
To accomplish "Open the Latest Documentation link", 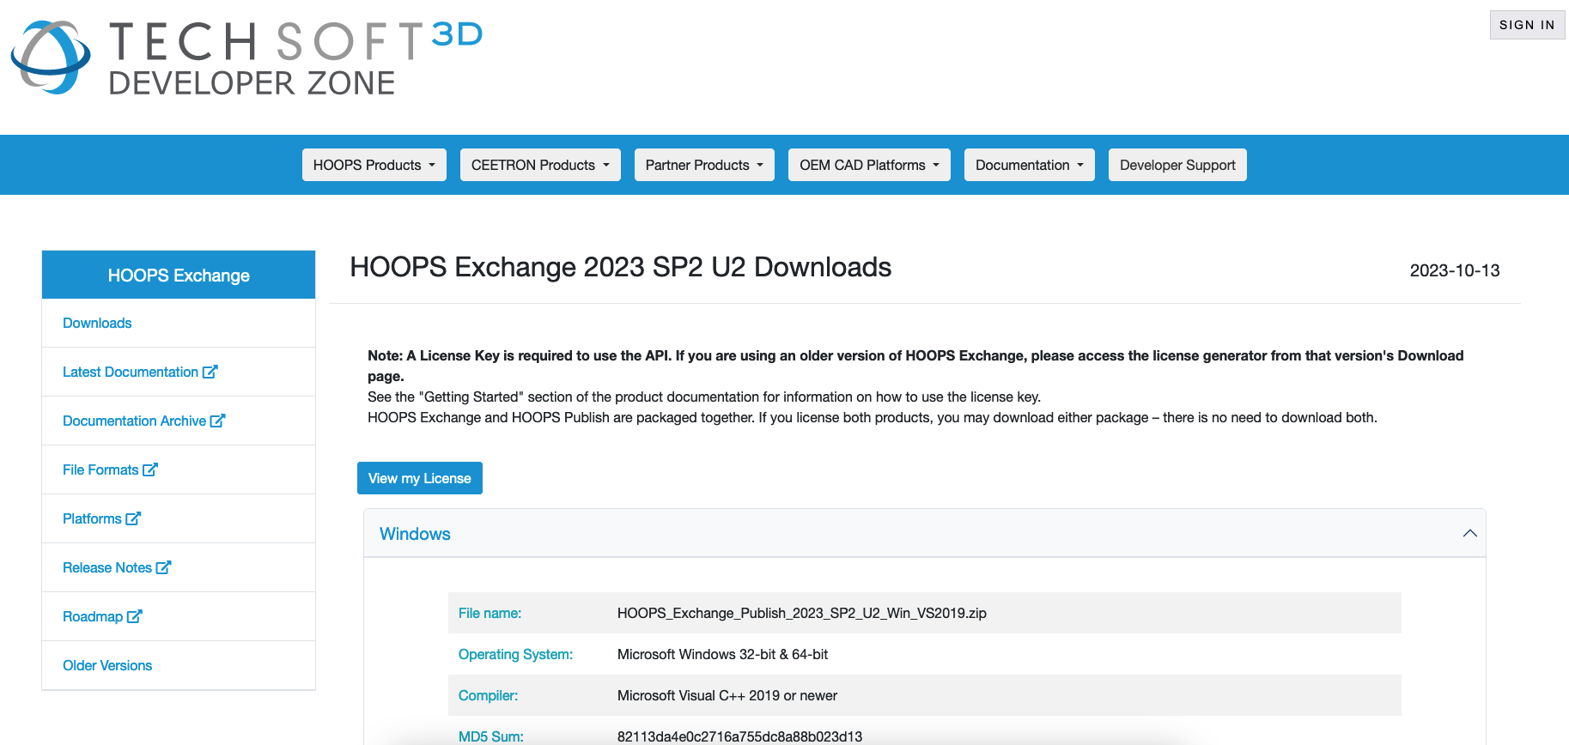I will [x=131, y=372].
